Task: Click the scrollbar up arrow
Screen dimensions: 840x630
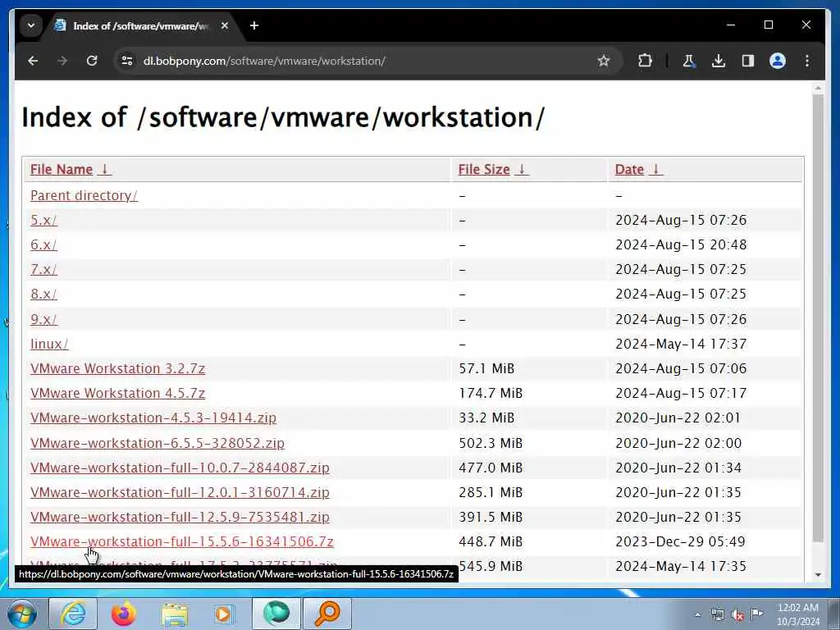Action: click(x=818, y=88)
